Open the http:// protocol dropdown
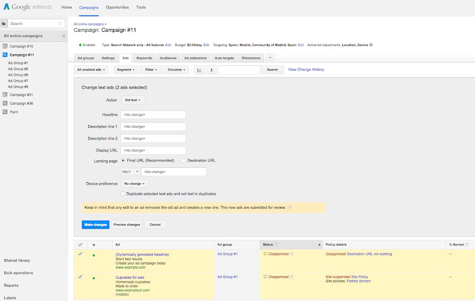Image resolution: width=475 pixels, height=301 pixels. 130,171
